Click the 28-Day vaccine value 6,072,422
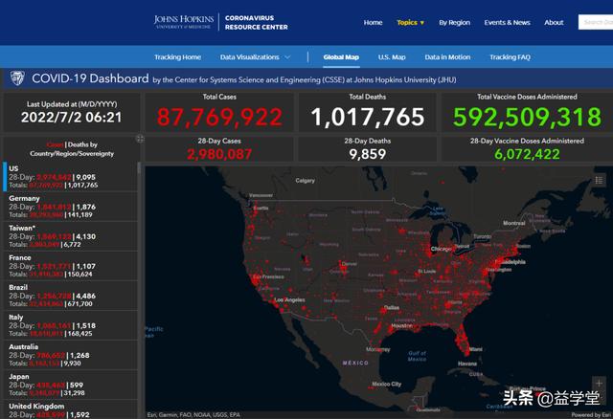613x419 pixels. [527, 154]
